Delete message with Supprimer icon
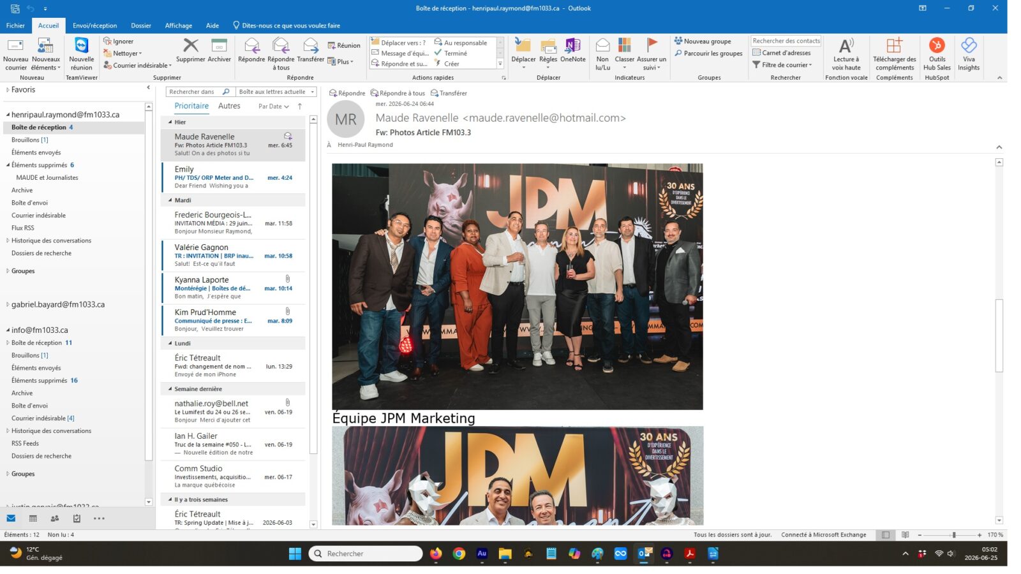The height and width of the screenshot is (574, 1021). (191, 50)
